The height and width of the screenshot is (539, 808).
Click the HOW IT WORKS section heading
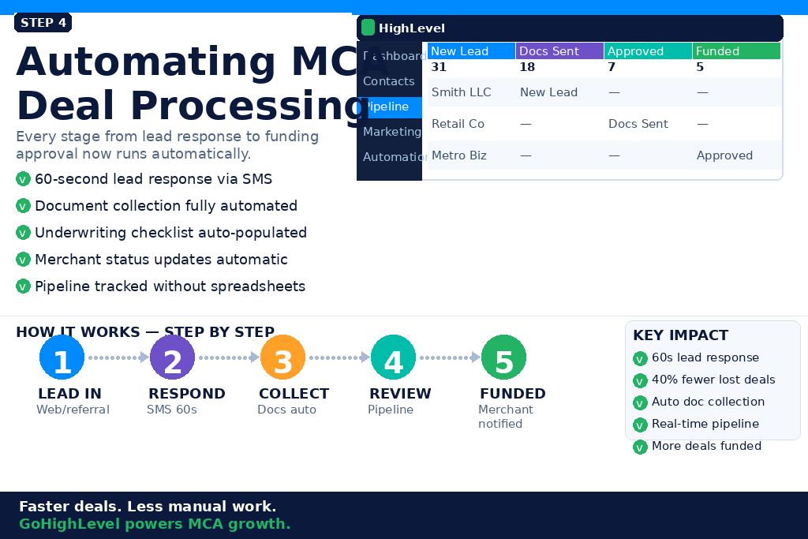tap(145, 332)
